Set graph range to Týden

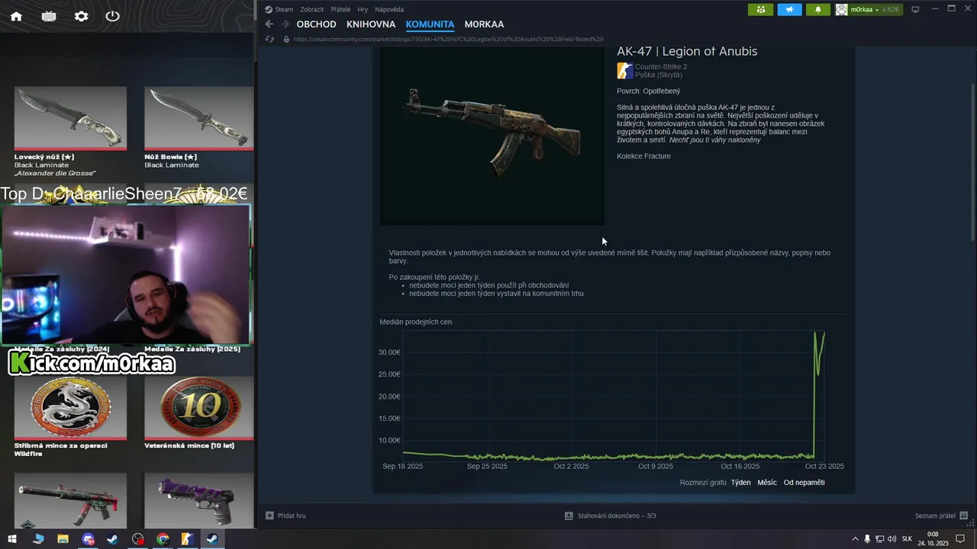(740, 483)
